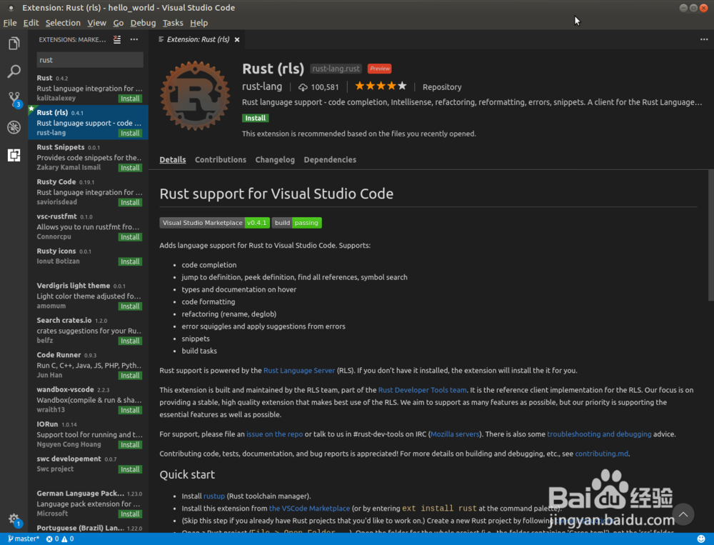
Task: Install the Rust Snippets extension
Action: click(130, 168)
